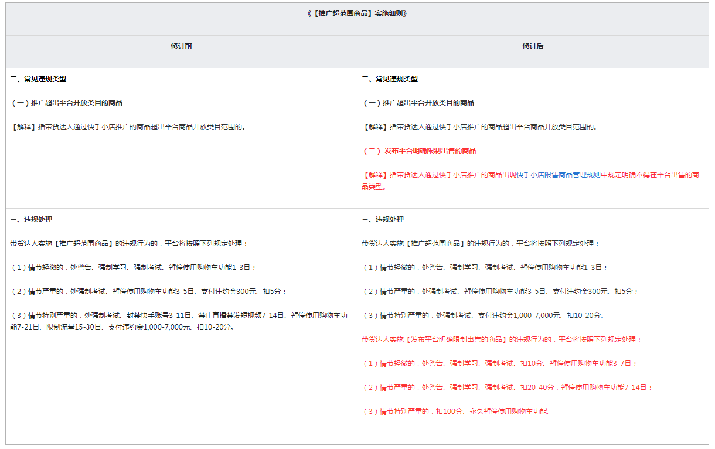Select the title 《【推广超范围商品】实施细则》
715x449 pixels.
[x=357, y=13]
